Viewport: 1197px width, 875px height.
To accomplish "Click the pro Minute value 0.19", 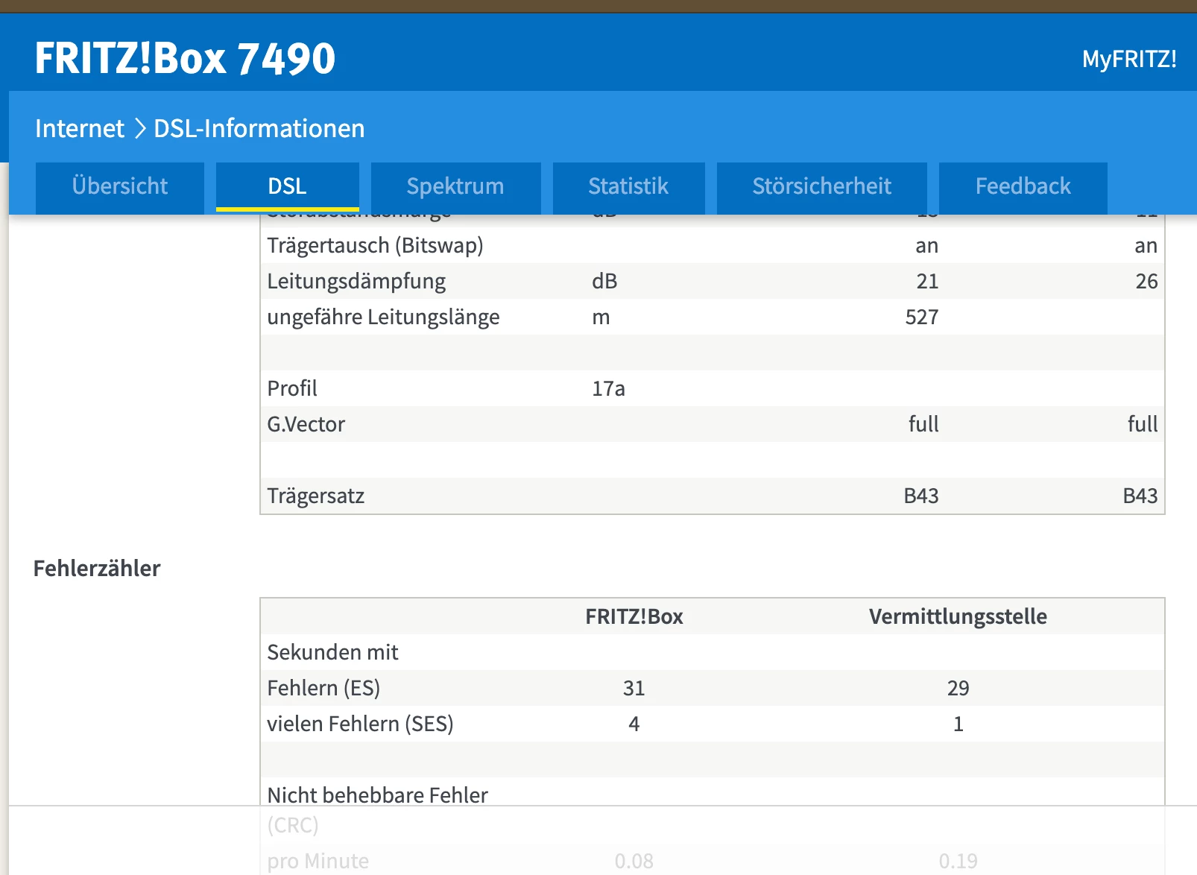I will [958, 861].
